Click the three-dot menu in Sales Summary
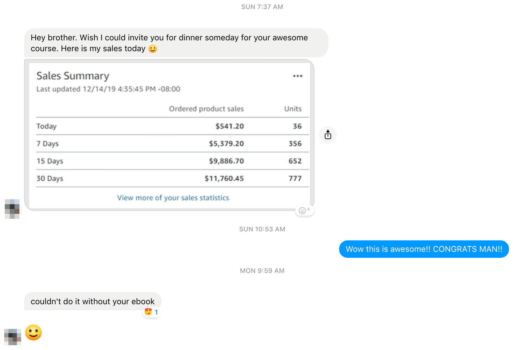The width and height of the screenshot is (515, 350). pyautogui.click(x=298, y=76)
